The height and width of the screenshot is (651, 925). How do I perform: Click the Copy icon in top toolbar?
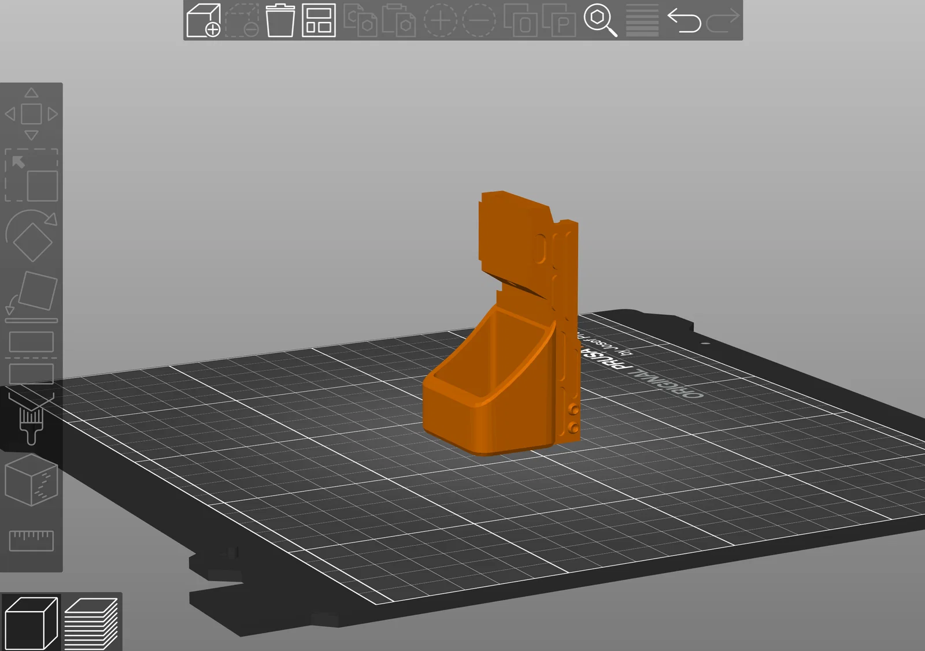(x=360, y=20)
